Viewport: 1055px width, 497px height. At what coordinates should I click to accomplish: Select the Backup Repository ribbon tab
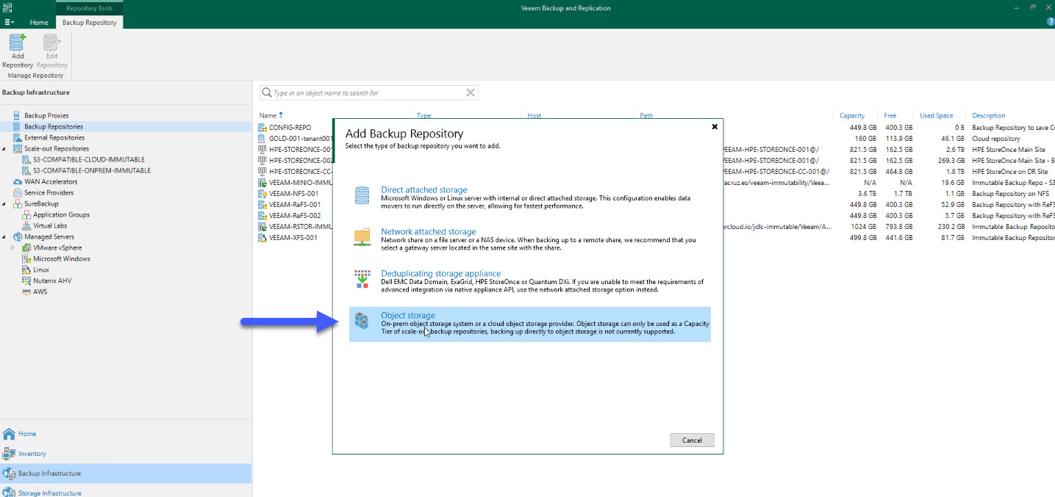point(90,23)
